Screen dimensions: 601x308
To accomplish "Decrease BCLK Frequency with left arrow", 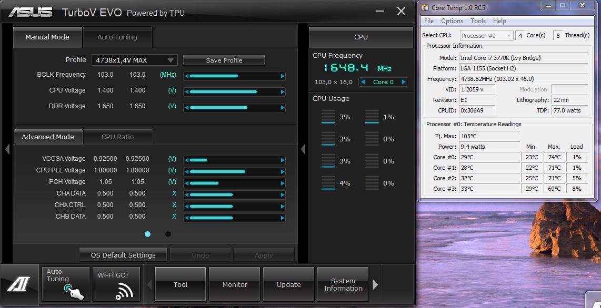I will [x=187, y=76].
